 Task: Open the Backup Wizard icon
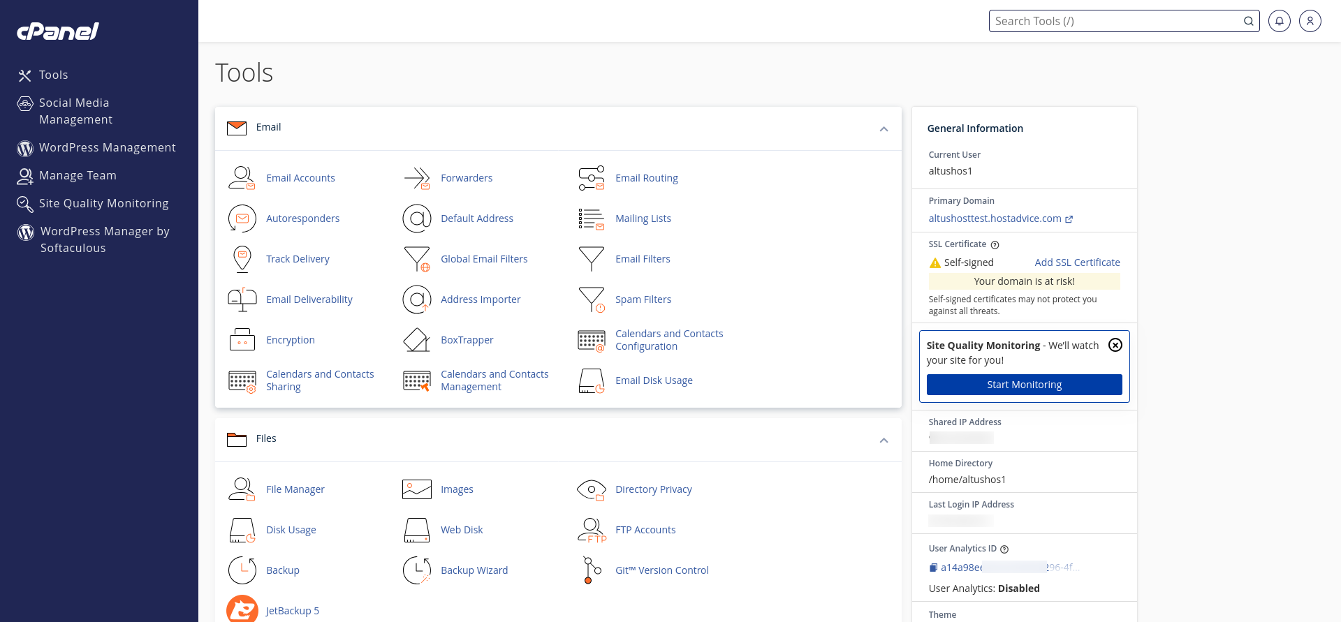(x=416, y=570)
